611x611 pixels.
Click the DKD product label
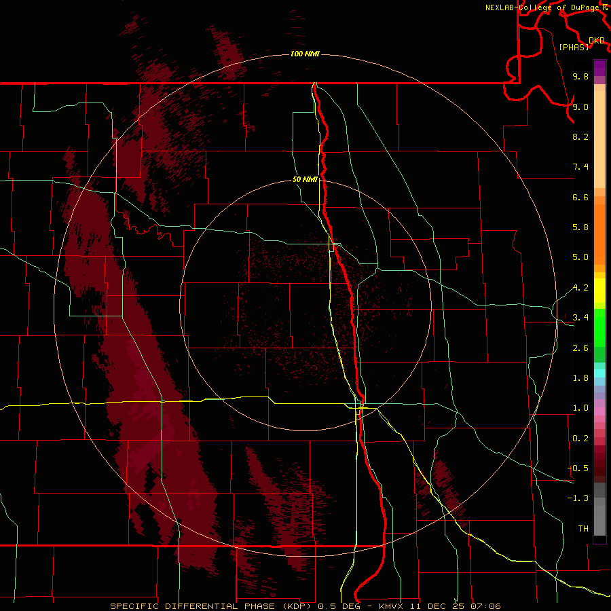click(x=597, y=41)
